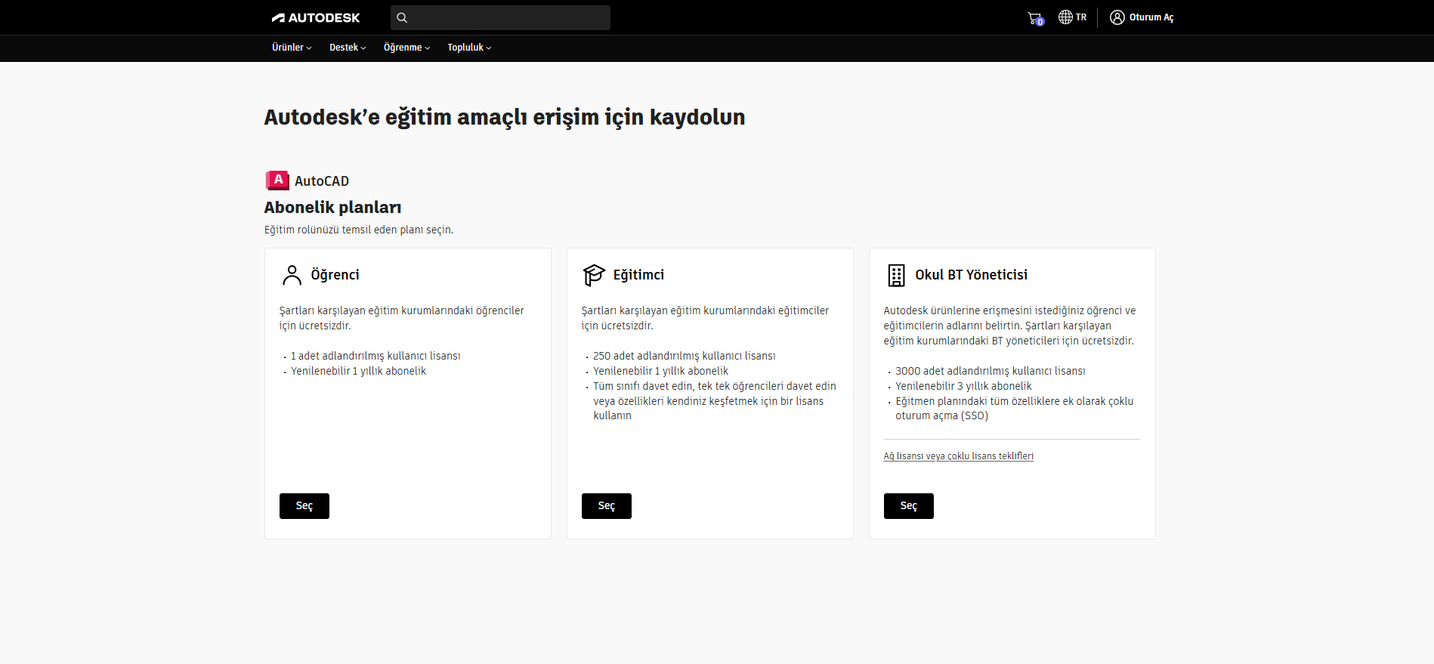
Task: Click the Eğitimci graduation cap icon
Action: point(594,275)
